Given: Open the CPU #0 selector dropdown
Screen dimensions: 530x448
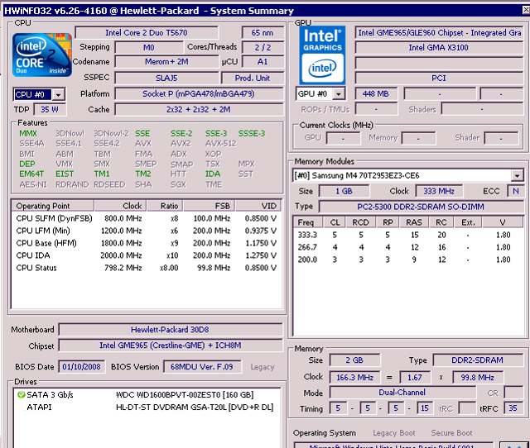Looking at the screenshot, I should 59,95.
